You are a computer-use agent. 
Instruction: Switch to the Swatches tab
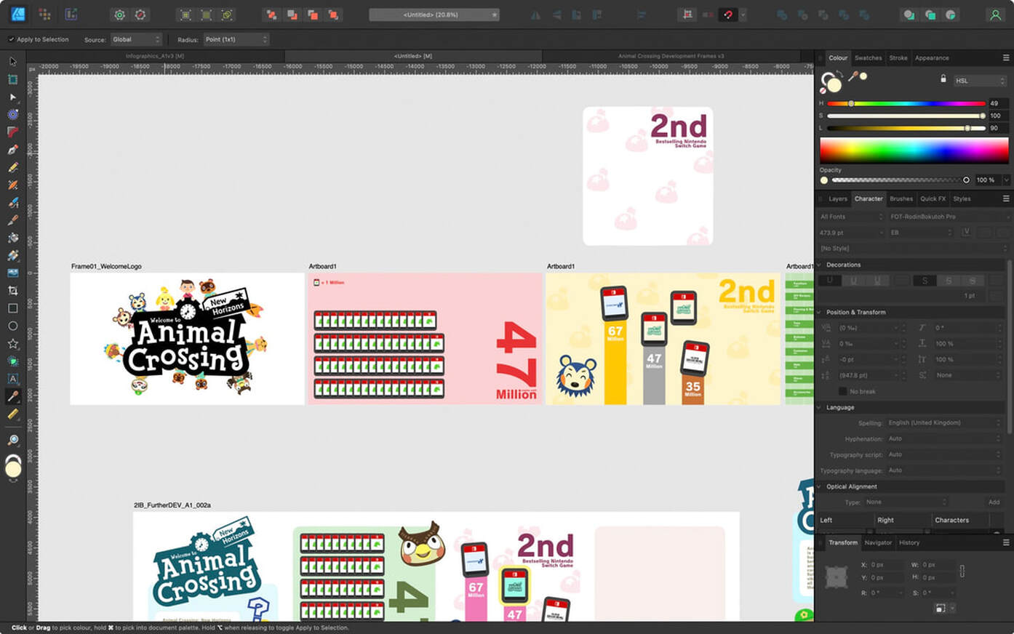coord(868,58)
